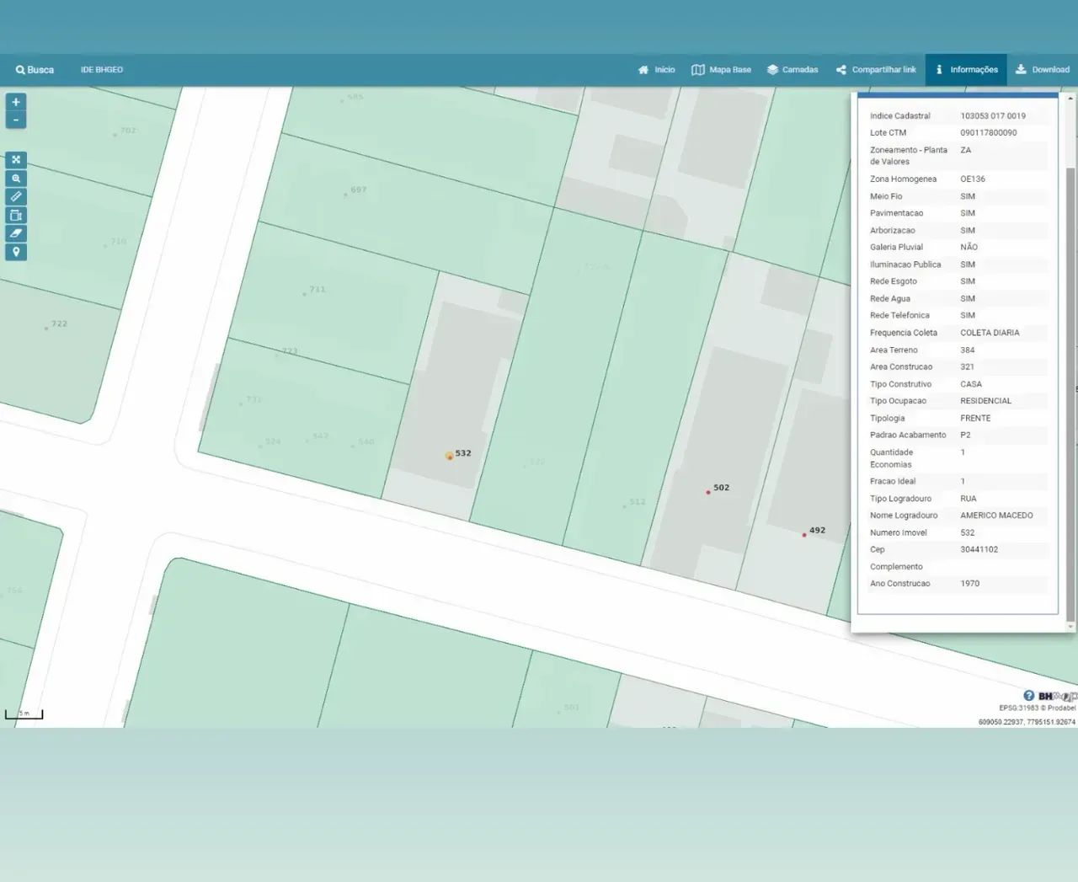Screen dimensions: 1078x882
Task: Select the location pin marker tool
Action: pos(16,252)
